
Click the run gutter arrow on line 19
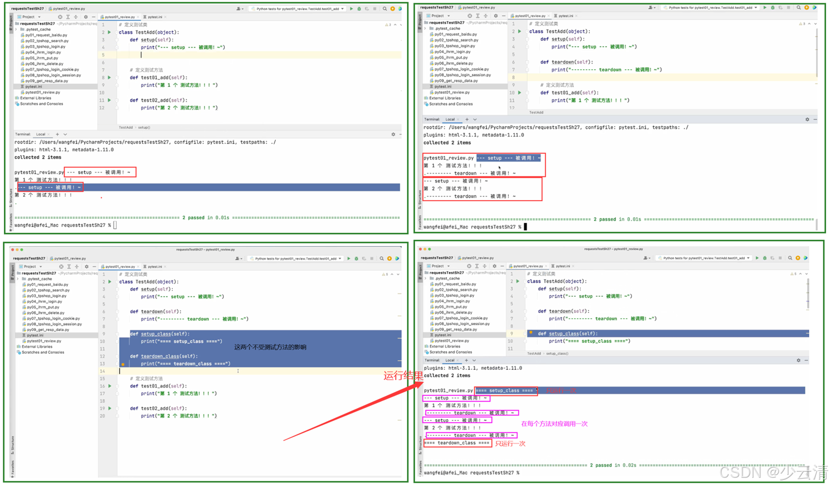point(110,408)
